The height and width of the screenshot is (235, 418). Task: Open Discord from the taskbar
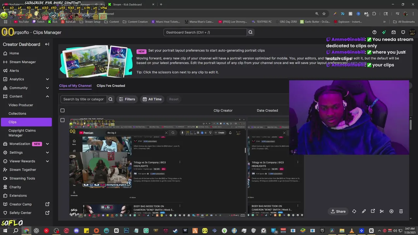[76, 231]
